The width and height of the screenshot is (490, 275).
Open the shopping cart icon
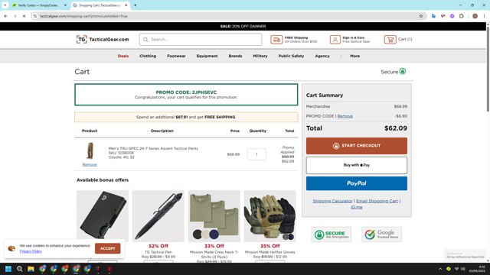point(390,39)
